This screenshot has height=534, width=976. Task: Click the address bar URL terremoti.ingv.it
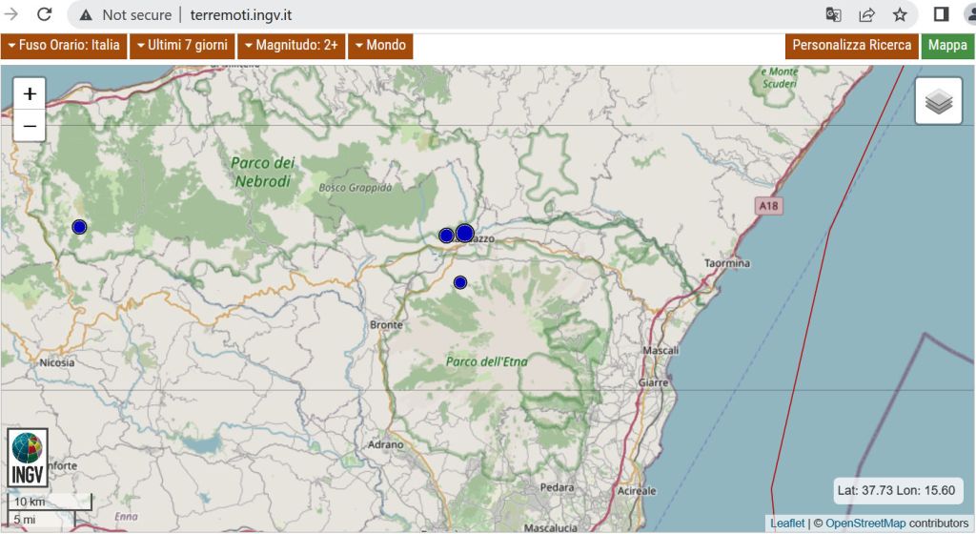pyautogui.click(x=241, y=15)
